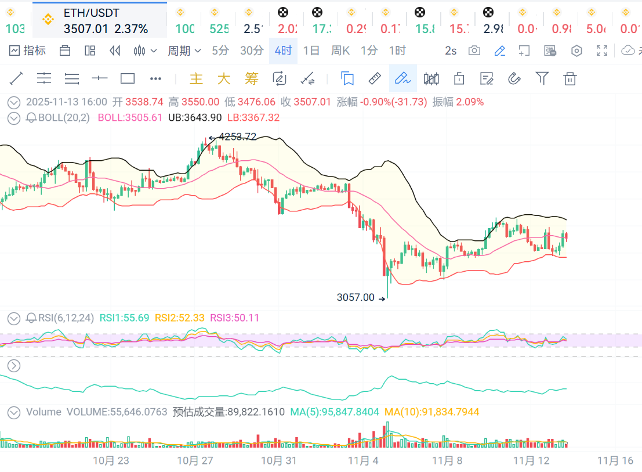Switch to the 30分 timeframe
This screenshot has width=642, height=472.
click(252, 51)
